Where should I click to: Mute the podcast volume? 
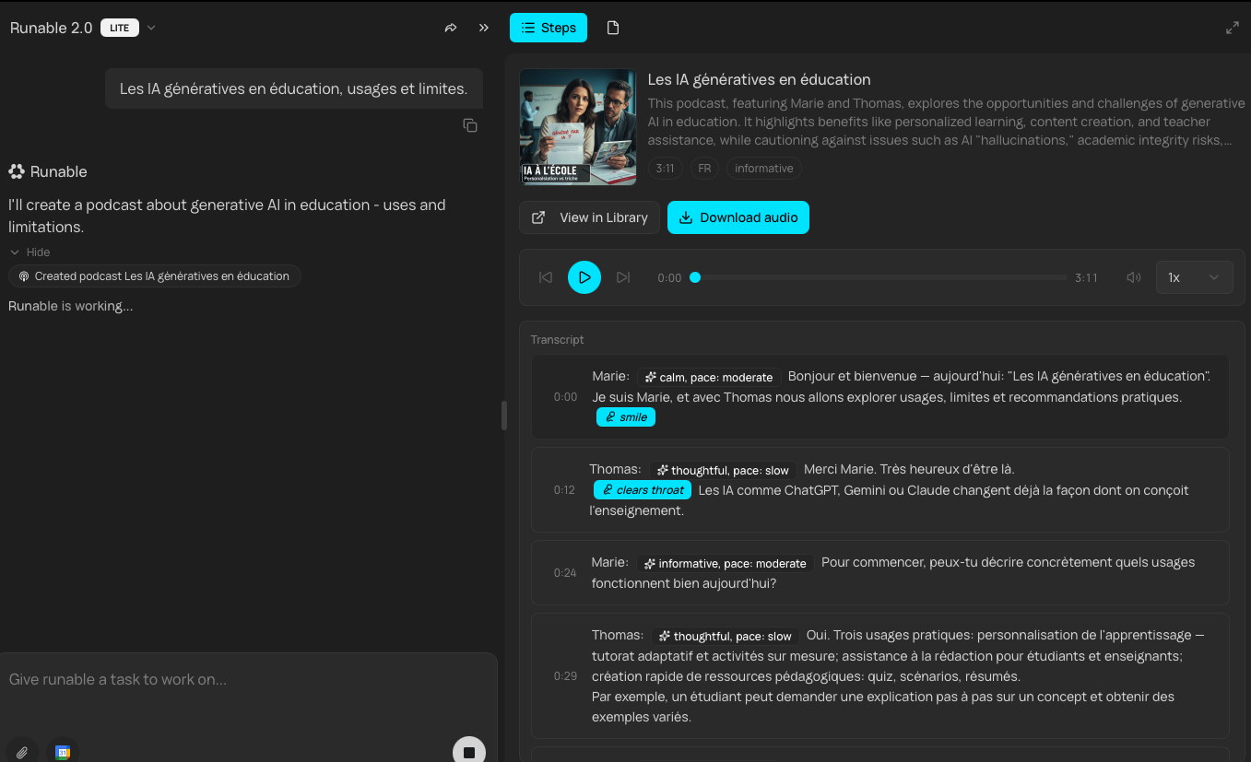pyautogui.click(x=1134, y=277)
